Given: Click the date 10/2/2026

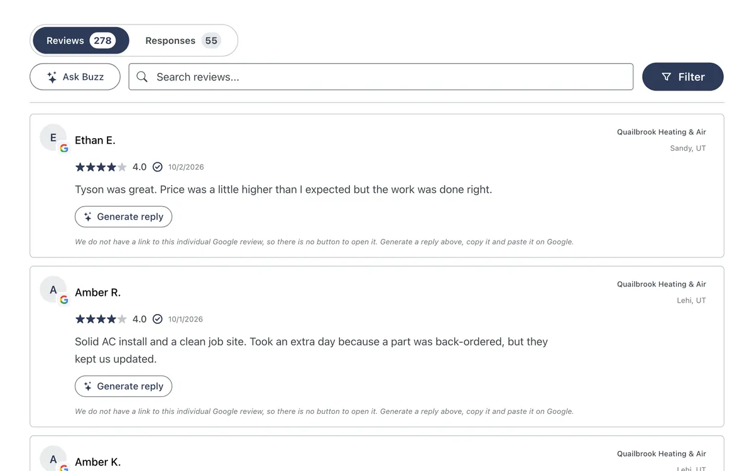Looking at the screenshot, I should click(x=186, y=167).
